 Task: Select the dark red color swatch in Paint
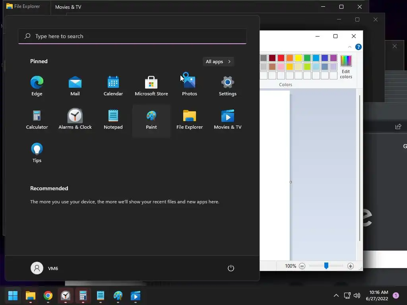(x=272, y=58)
